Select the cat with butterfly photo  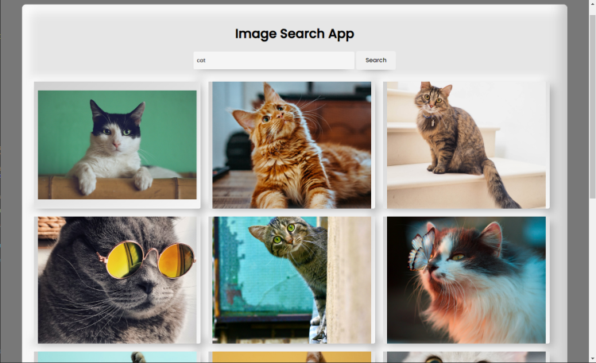tap(466, 280)
